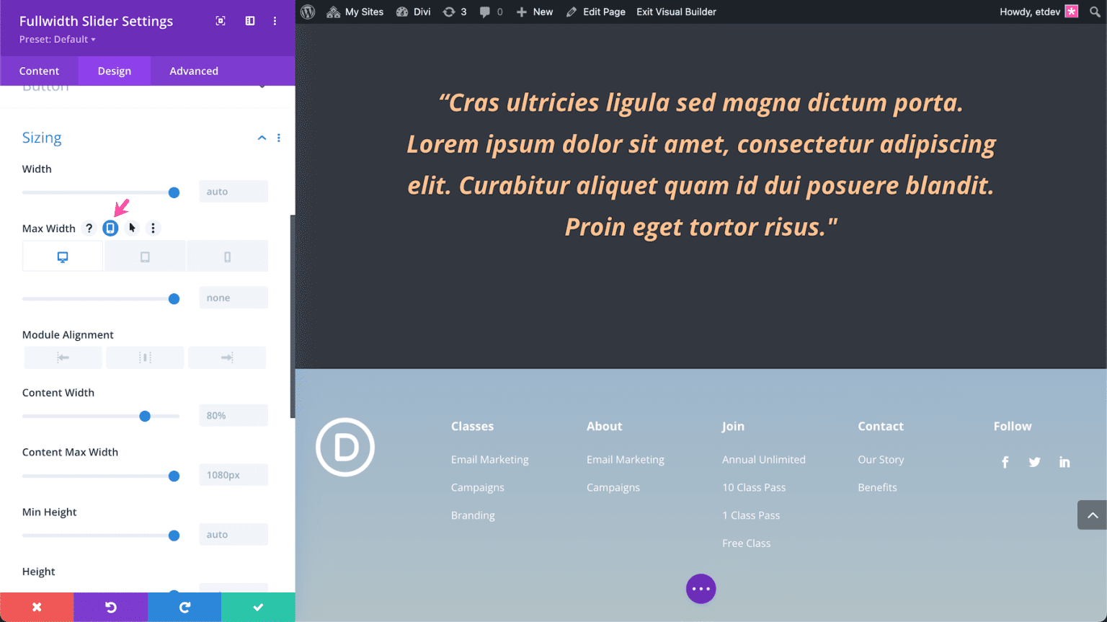
Task: Set Module Alignment to center
Action: [145, 357]
